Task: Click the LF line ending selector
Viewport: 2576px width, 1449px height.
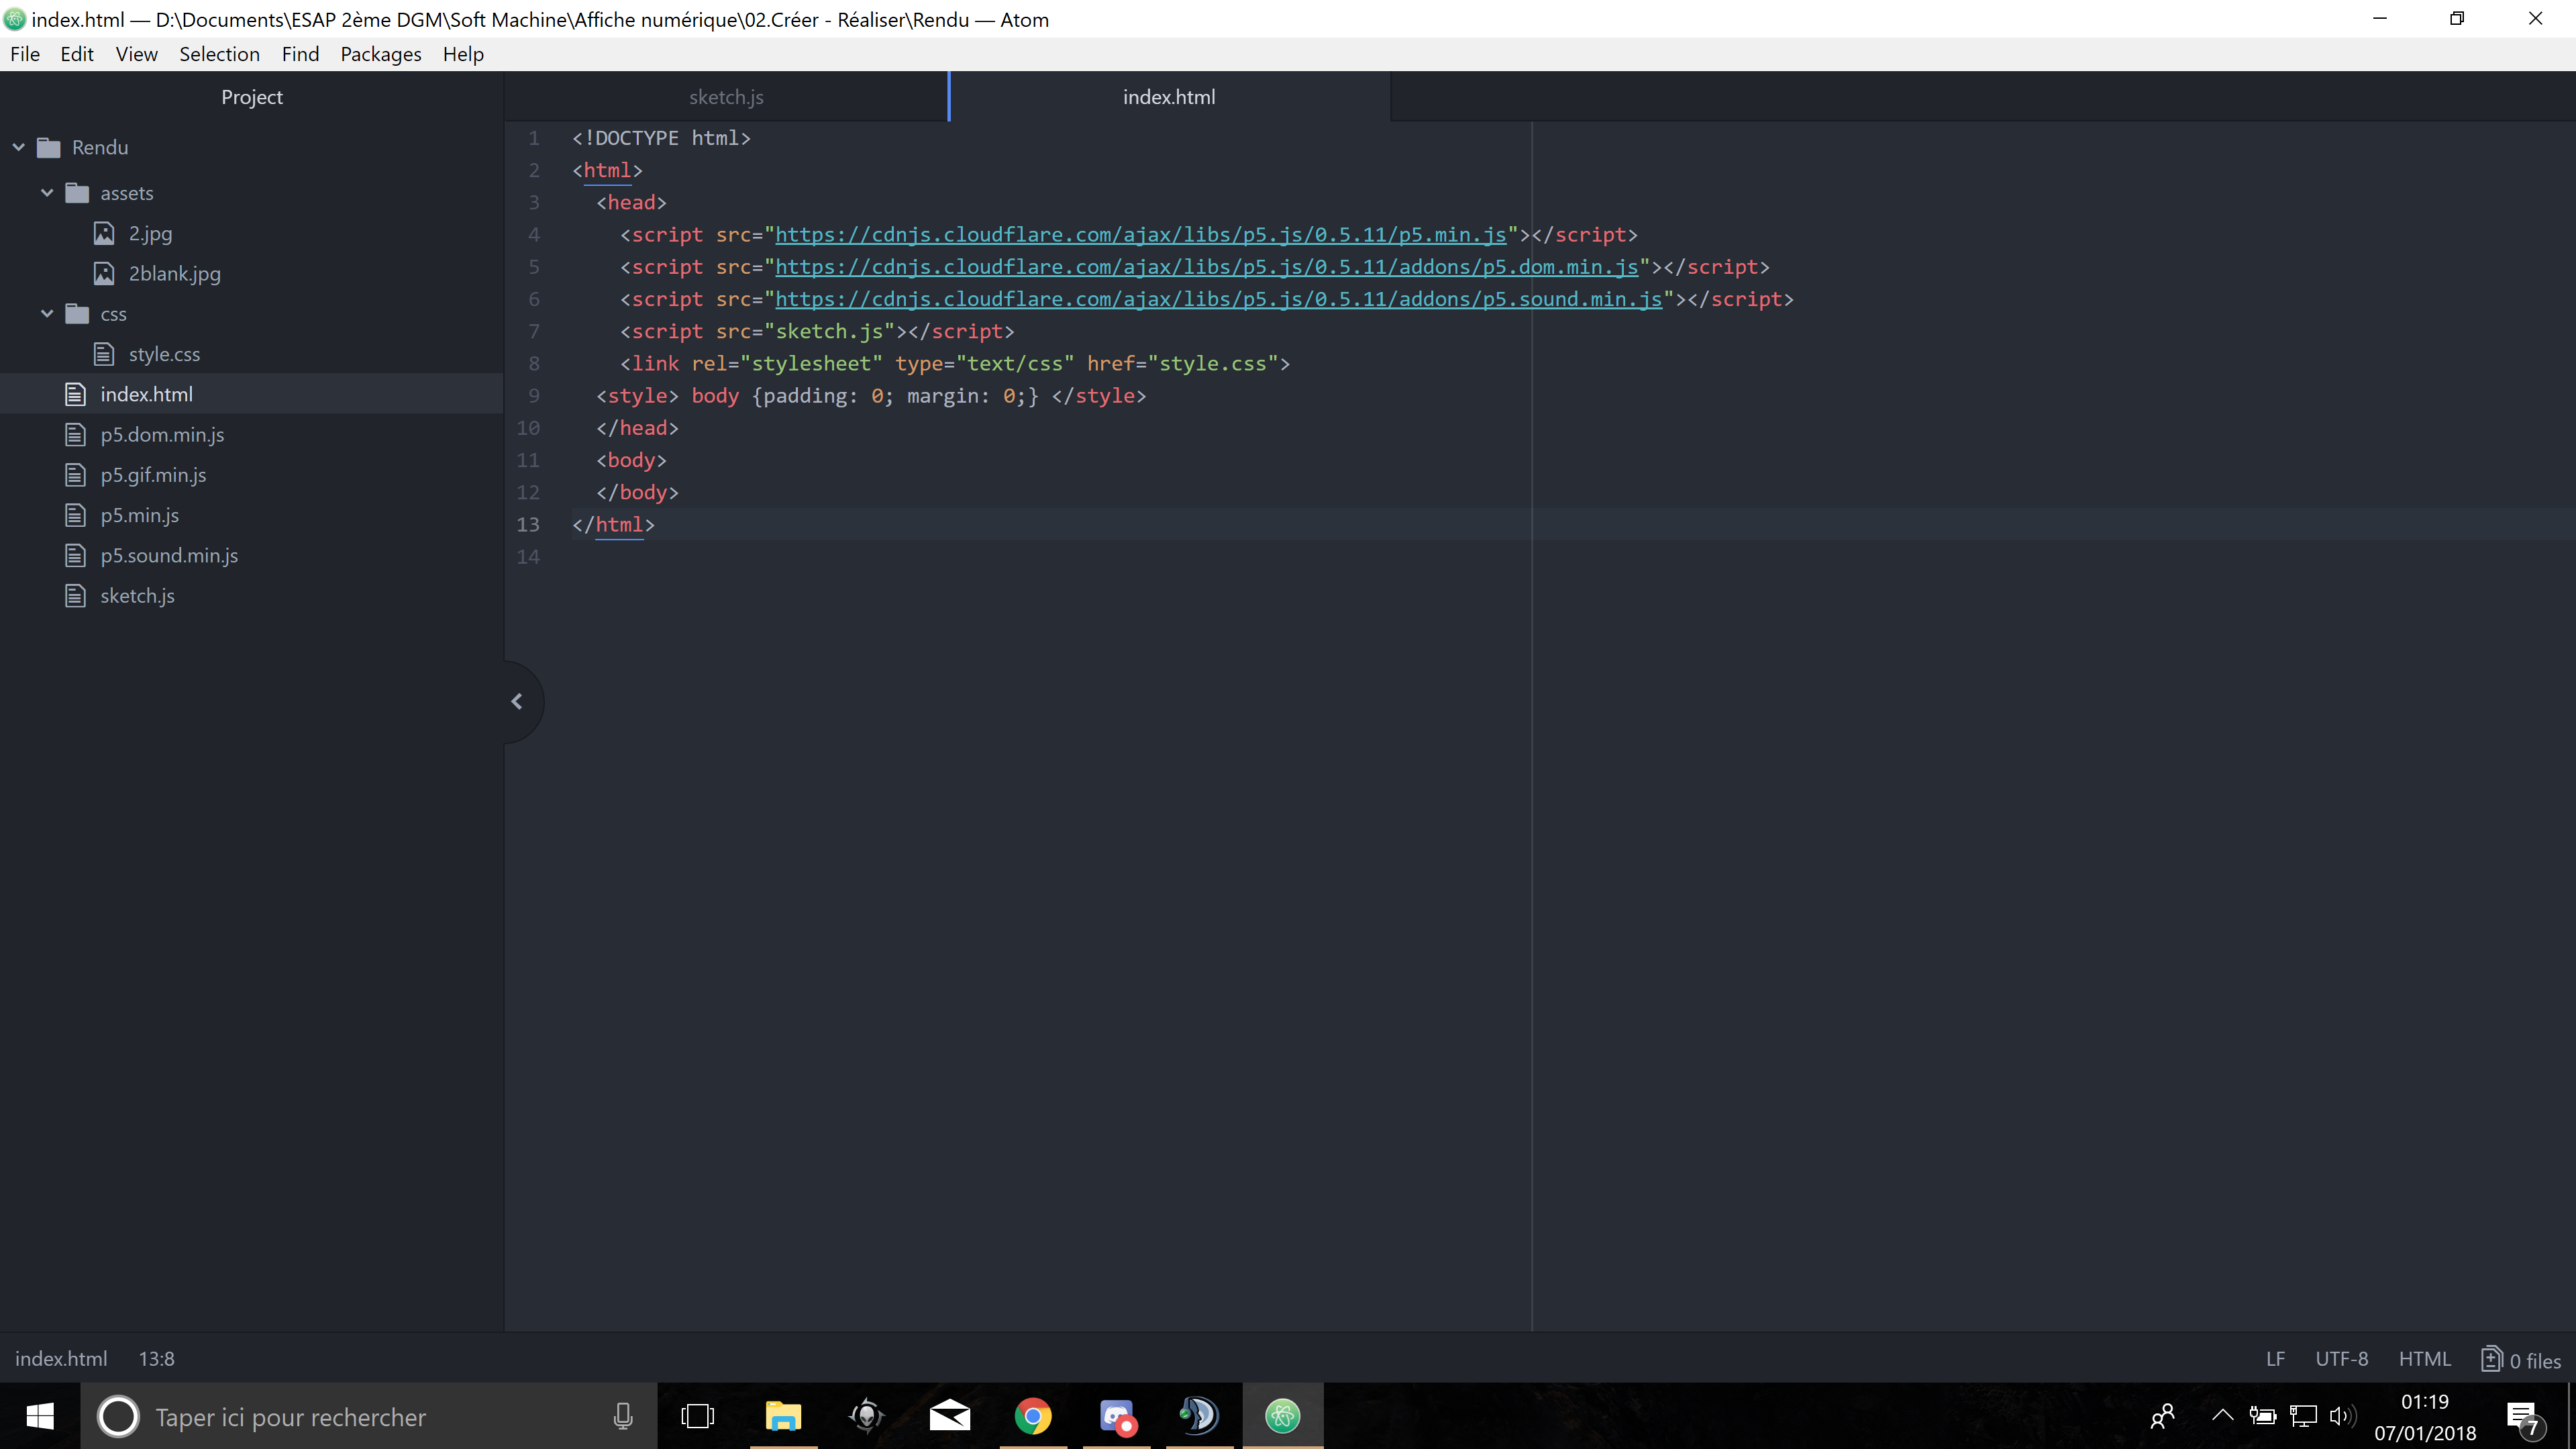Action: [x=2275, y=1359]
